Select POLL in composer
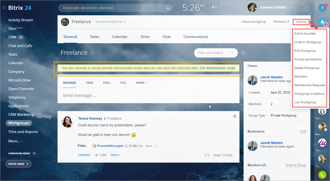Image resolution: width=330 pixels, height=181 pixels. point(106,83)
